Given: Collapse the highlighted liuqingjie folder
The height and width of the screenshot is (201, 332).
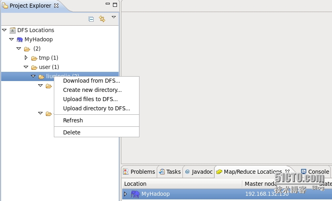Looking at the screenshot, I should (33, 76).
